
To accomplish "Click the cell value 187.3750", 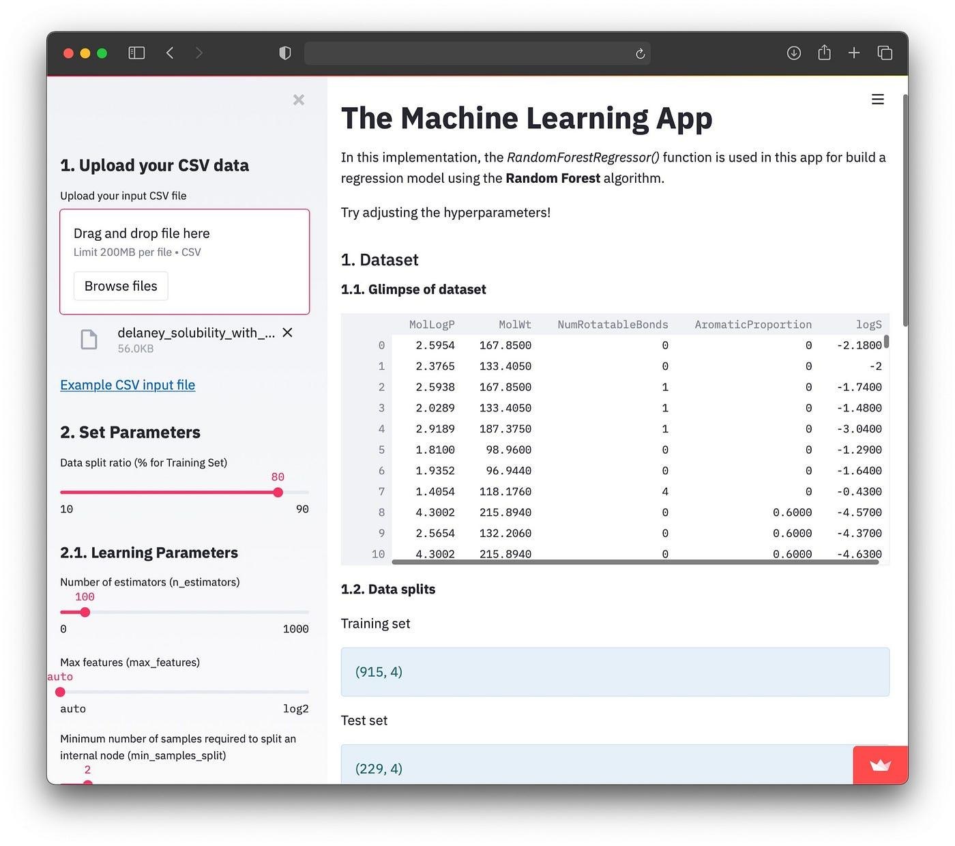I will click(505, 429).
